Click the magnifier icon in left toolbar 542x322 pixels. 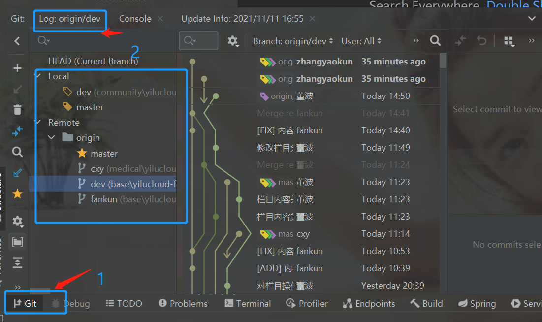[x=17, y=152]
